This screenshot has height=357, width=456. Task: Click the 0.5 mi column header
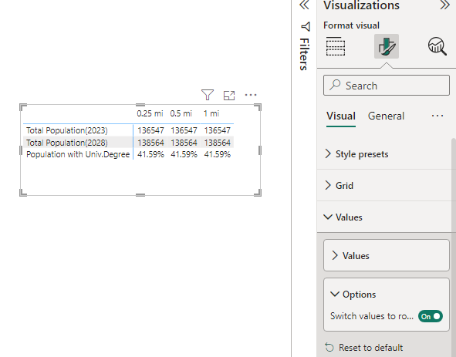(x=181, y=113)
